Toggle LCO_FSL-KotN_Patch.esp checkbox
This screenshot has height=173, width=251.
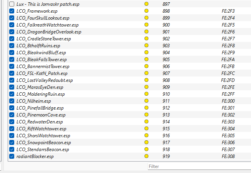coord(12,73)
